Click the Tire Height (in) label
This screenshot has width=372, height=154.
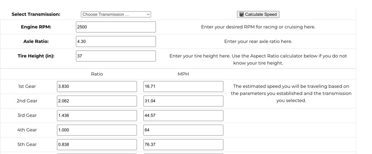(36, 56)
